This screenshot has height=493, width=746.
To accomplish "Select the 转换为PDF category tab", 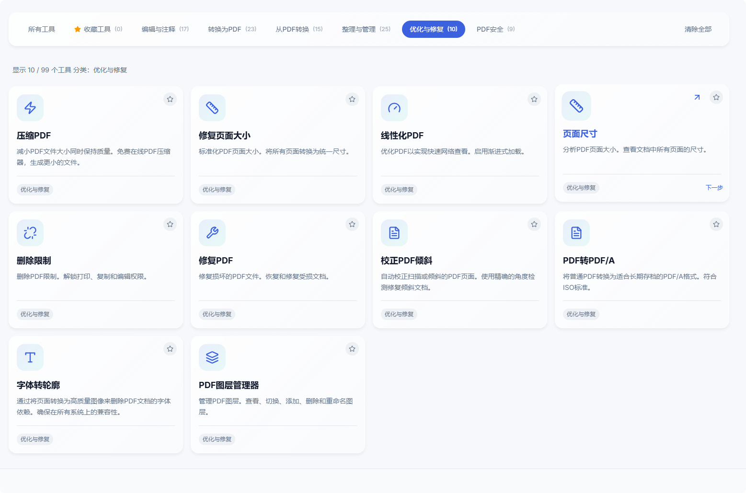I will tap(232, 29).
